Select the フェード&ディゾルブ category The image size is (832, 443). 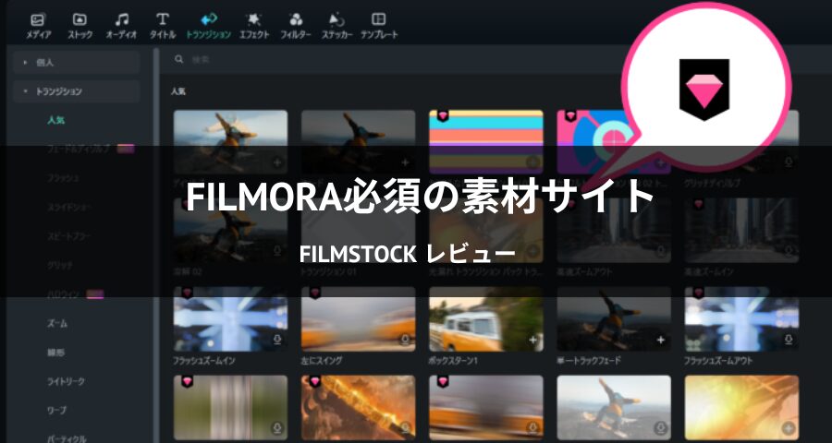tap(78, 149)
